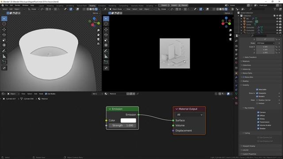
Task: Open Object Mode dropdown in right viewport
Action: pyautogui.click(x=117, y=9)
